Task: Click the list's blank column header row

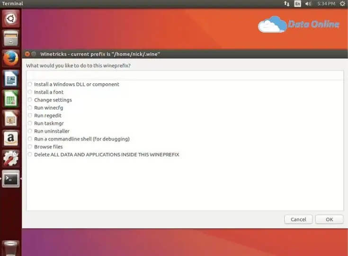Action: coord(185,76)
